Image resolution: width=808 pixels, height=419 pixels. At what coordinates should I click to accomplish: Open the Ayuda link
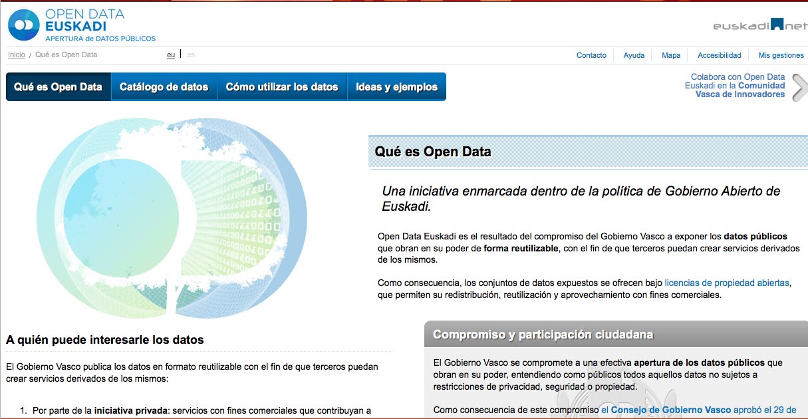pyautogui.click(x=634, y=55)
